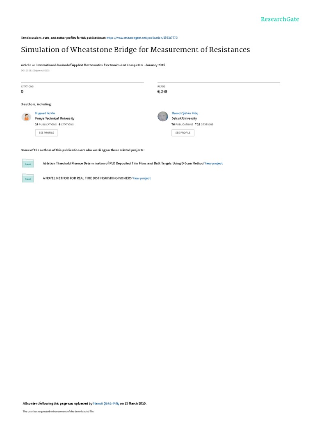Click Hamdi Şükür Kılıç's profile photo
This screenshot has width=315, height=421.
click(x=162, y=116)
